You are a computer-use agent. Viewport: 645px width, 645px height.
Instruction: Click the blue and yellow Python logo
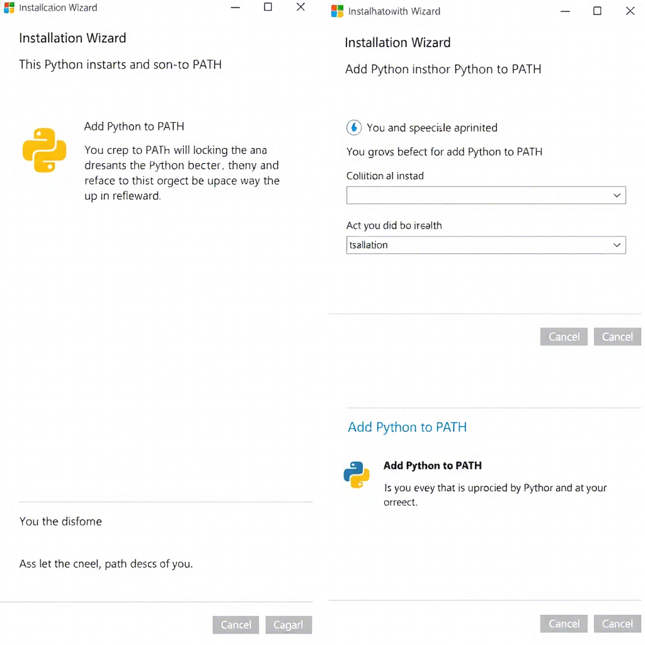click(357, 475)
